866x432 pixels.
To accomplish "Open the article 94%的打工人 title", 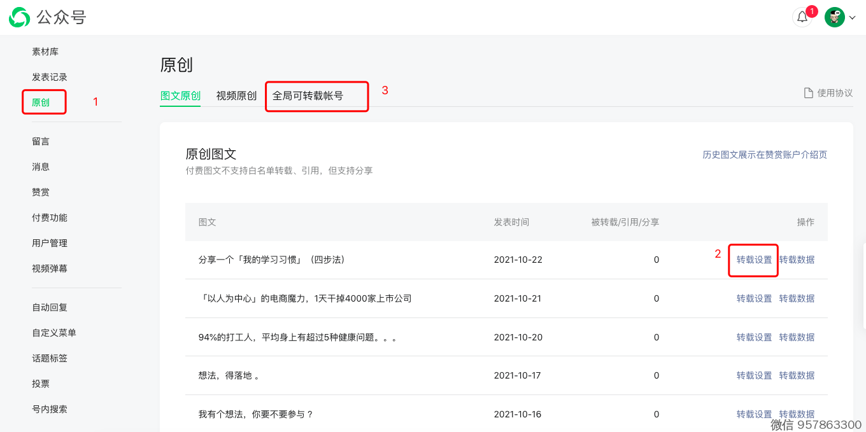I will point(298,337).
